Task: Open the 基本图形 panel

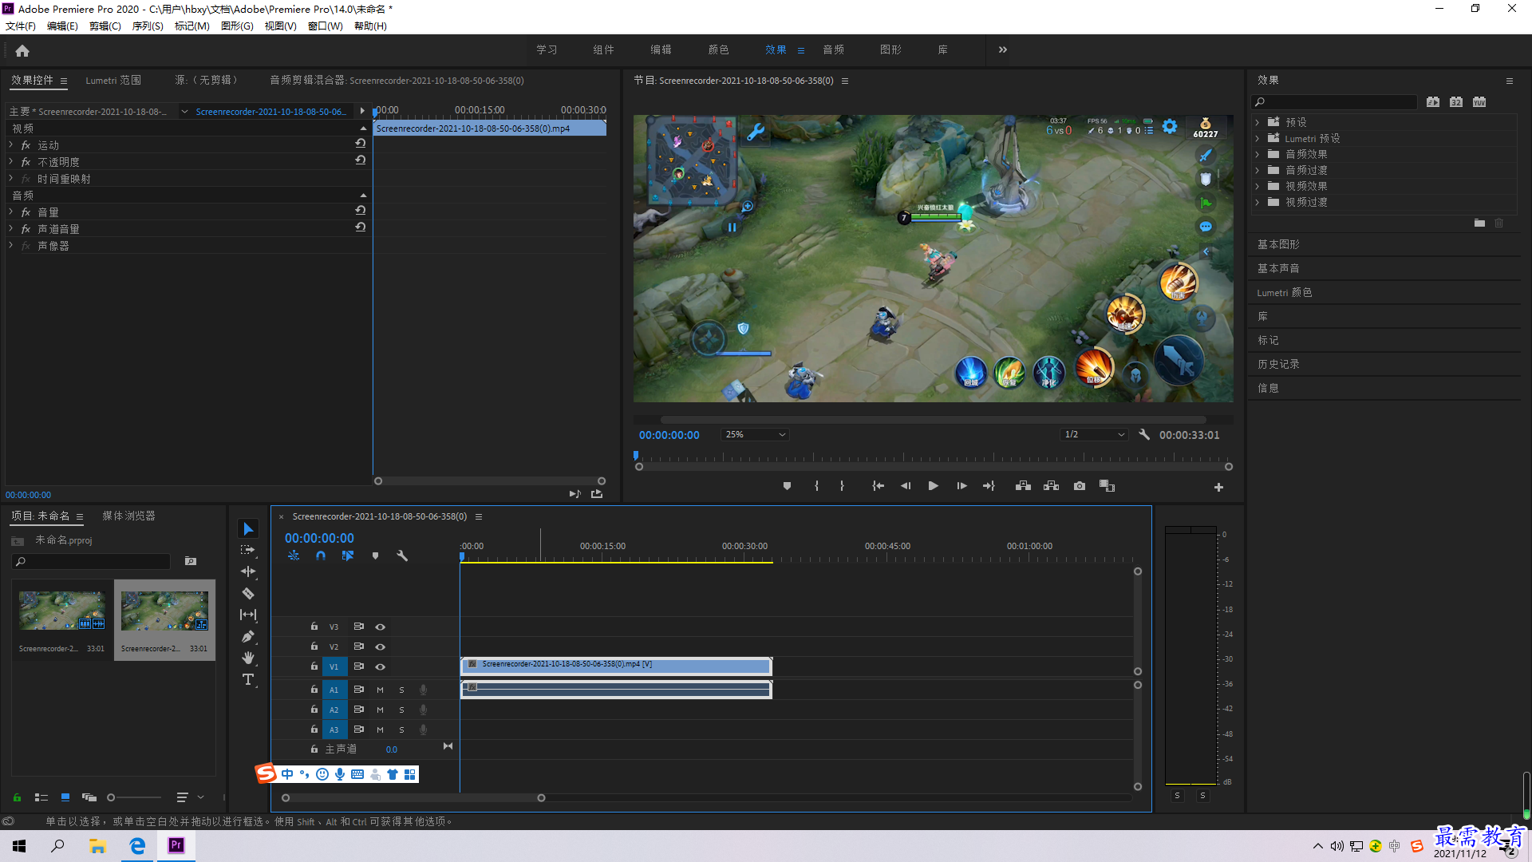Action: (x=1278, y=244)
